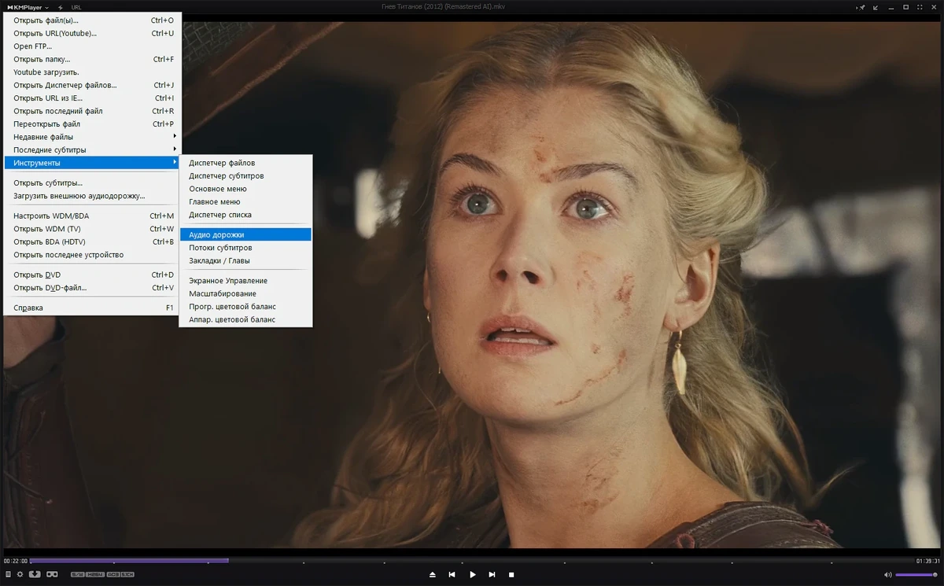
Task: Toggle VR goggles mode icon
Action: click(x=52, y=574)
